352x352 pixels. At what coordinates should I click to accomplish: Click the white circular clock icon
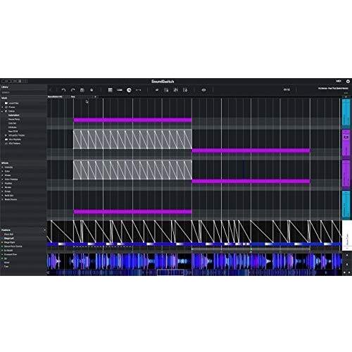[129, 90]
